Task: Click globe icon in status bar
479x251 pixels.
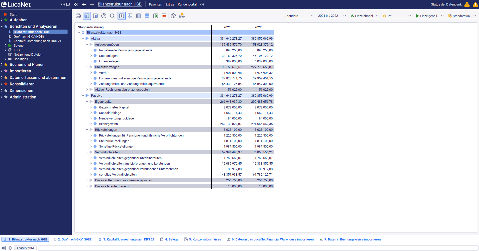Action: tap(10, 248)
